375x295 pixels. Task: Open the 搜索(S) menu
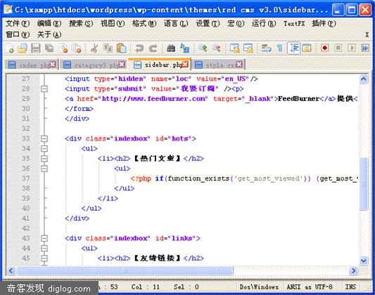pyautogui.click(x=81, y=23)
